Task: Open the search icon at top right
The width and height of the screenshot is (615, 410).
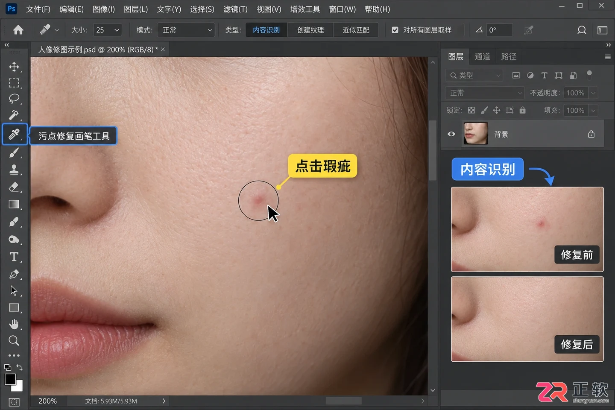Action: [x=582, y=30]
